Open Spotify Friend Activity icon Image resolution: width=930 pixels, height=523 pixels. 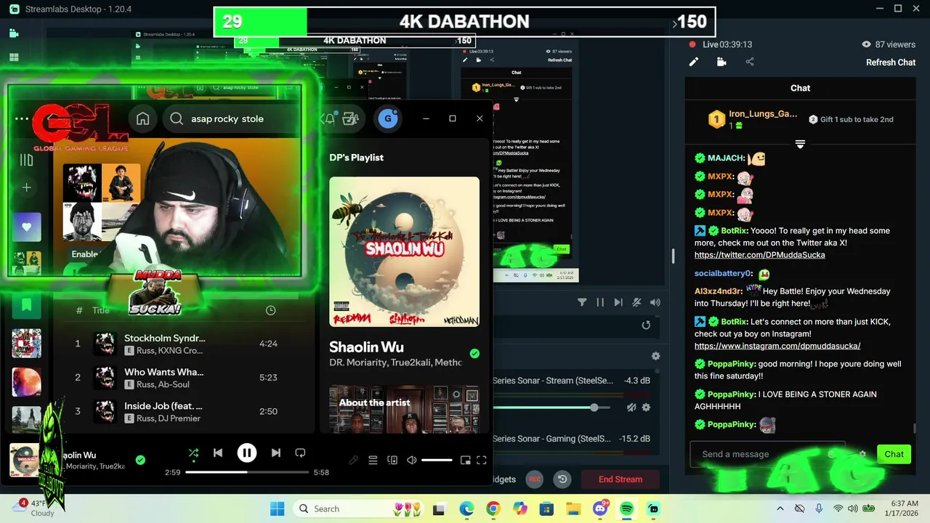(351, 118)
